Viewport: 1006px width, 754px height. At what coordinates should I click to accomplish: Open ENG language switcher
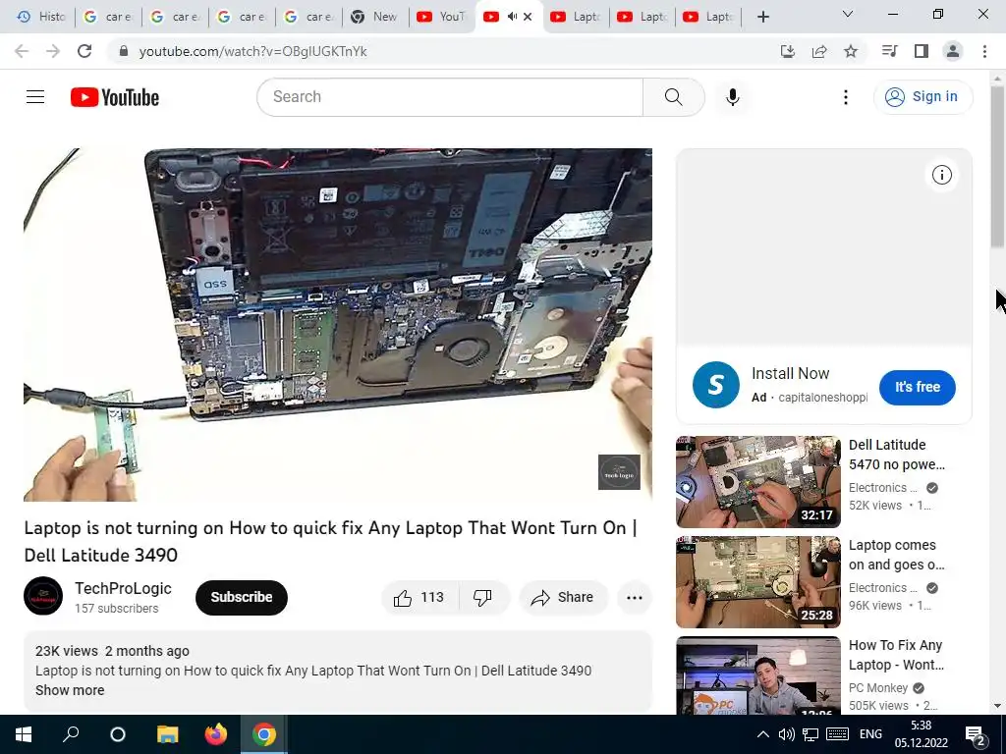[870, 734]
